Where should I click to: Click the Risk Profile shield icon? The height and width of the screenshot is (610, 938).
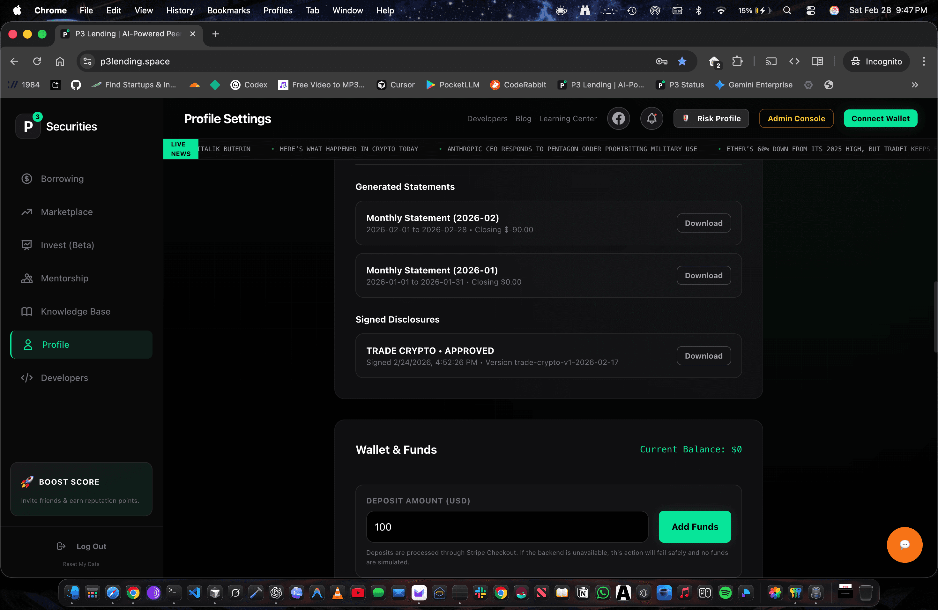tap(686, 118)
